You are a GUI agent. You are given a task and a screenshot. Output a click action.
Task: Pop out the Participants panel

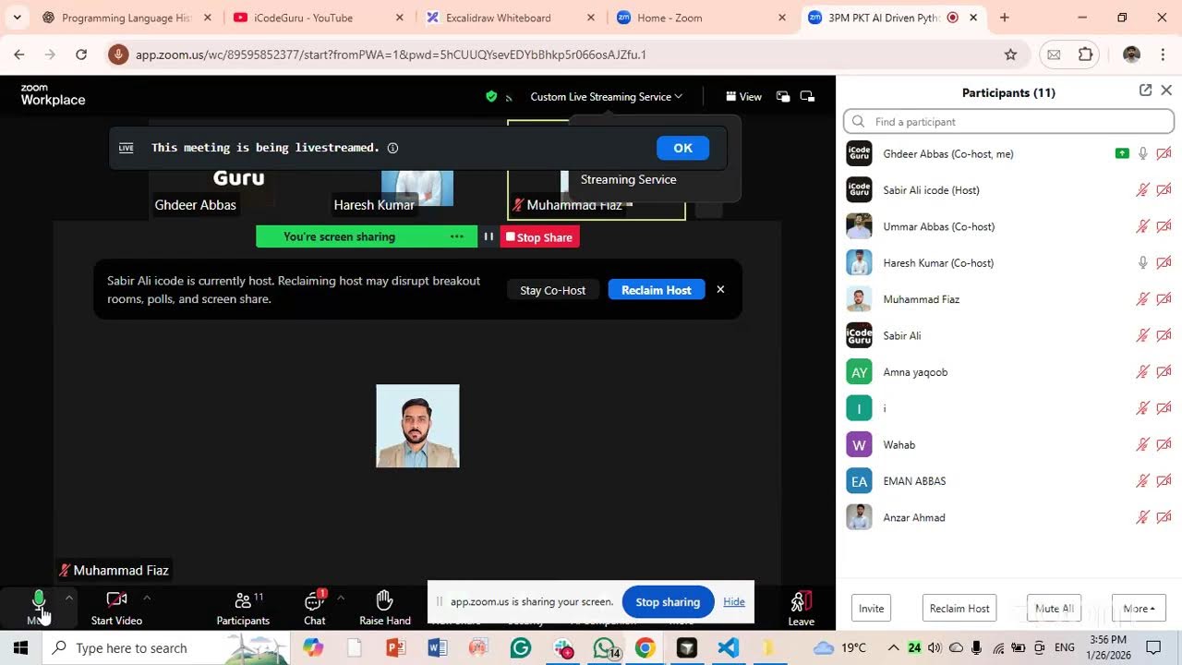1145,91
